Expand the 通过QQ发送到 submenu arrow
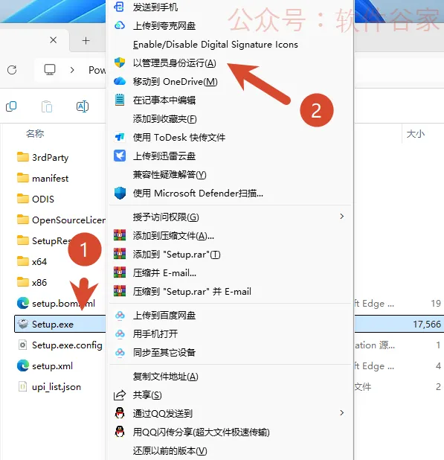Viewport: 444px width, 460px height. click(341, 413)
